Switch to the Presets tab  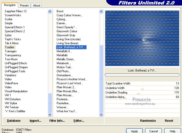coord(24,5)
